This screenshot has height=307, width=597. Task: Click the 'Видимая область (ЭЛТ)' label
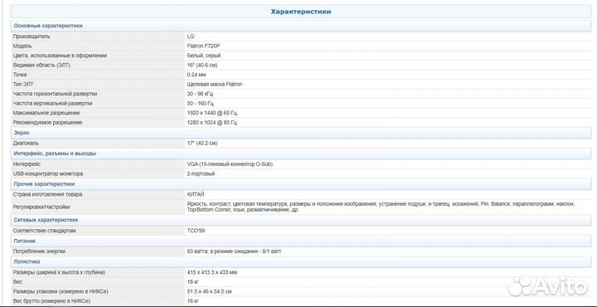[x=41, y=65]
